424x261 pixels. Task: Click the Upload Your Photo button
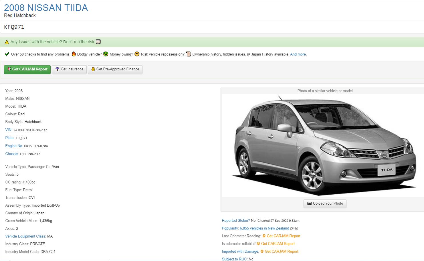[x=325, y=204]
